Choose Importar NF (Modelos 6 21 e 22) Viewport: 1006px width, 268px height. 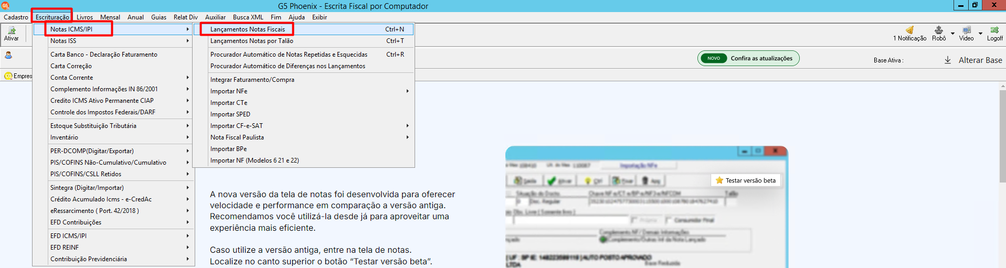click(x=304, y=160)
